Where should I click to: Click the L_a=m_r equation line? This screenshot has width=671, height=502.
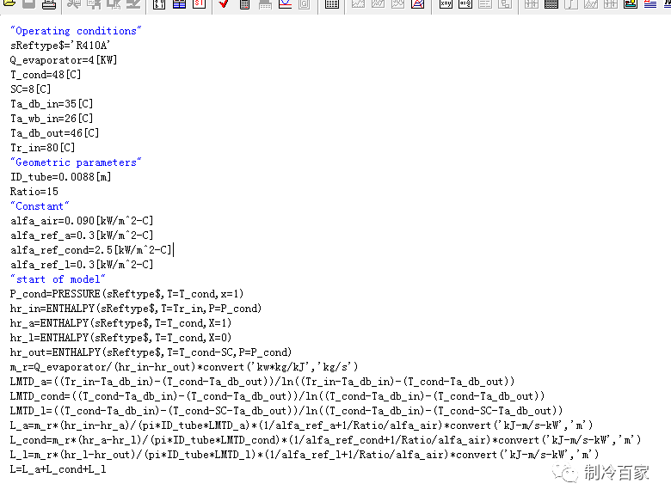click(301, 425)
